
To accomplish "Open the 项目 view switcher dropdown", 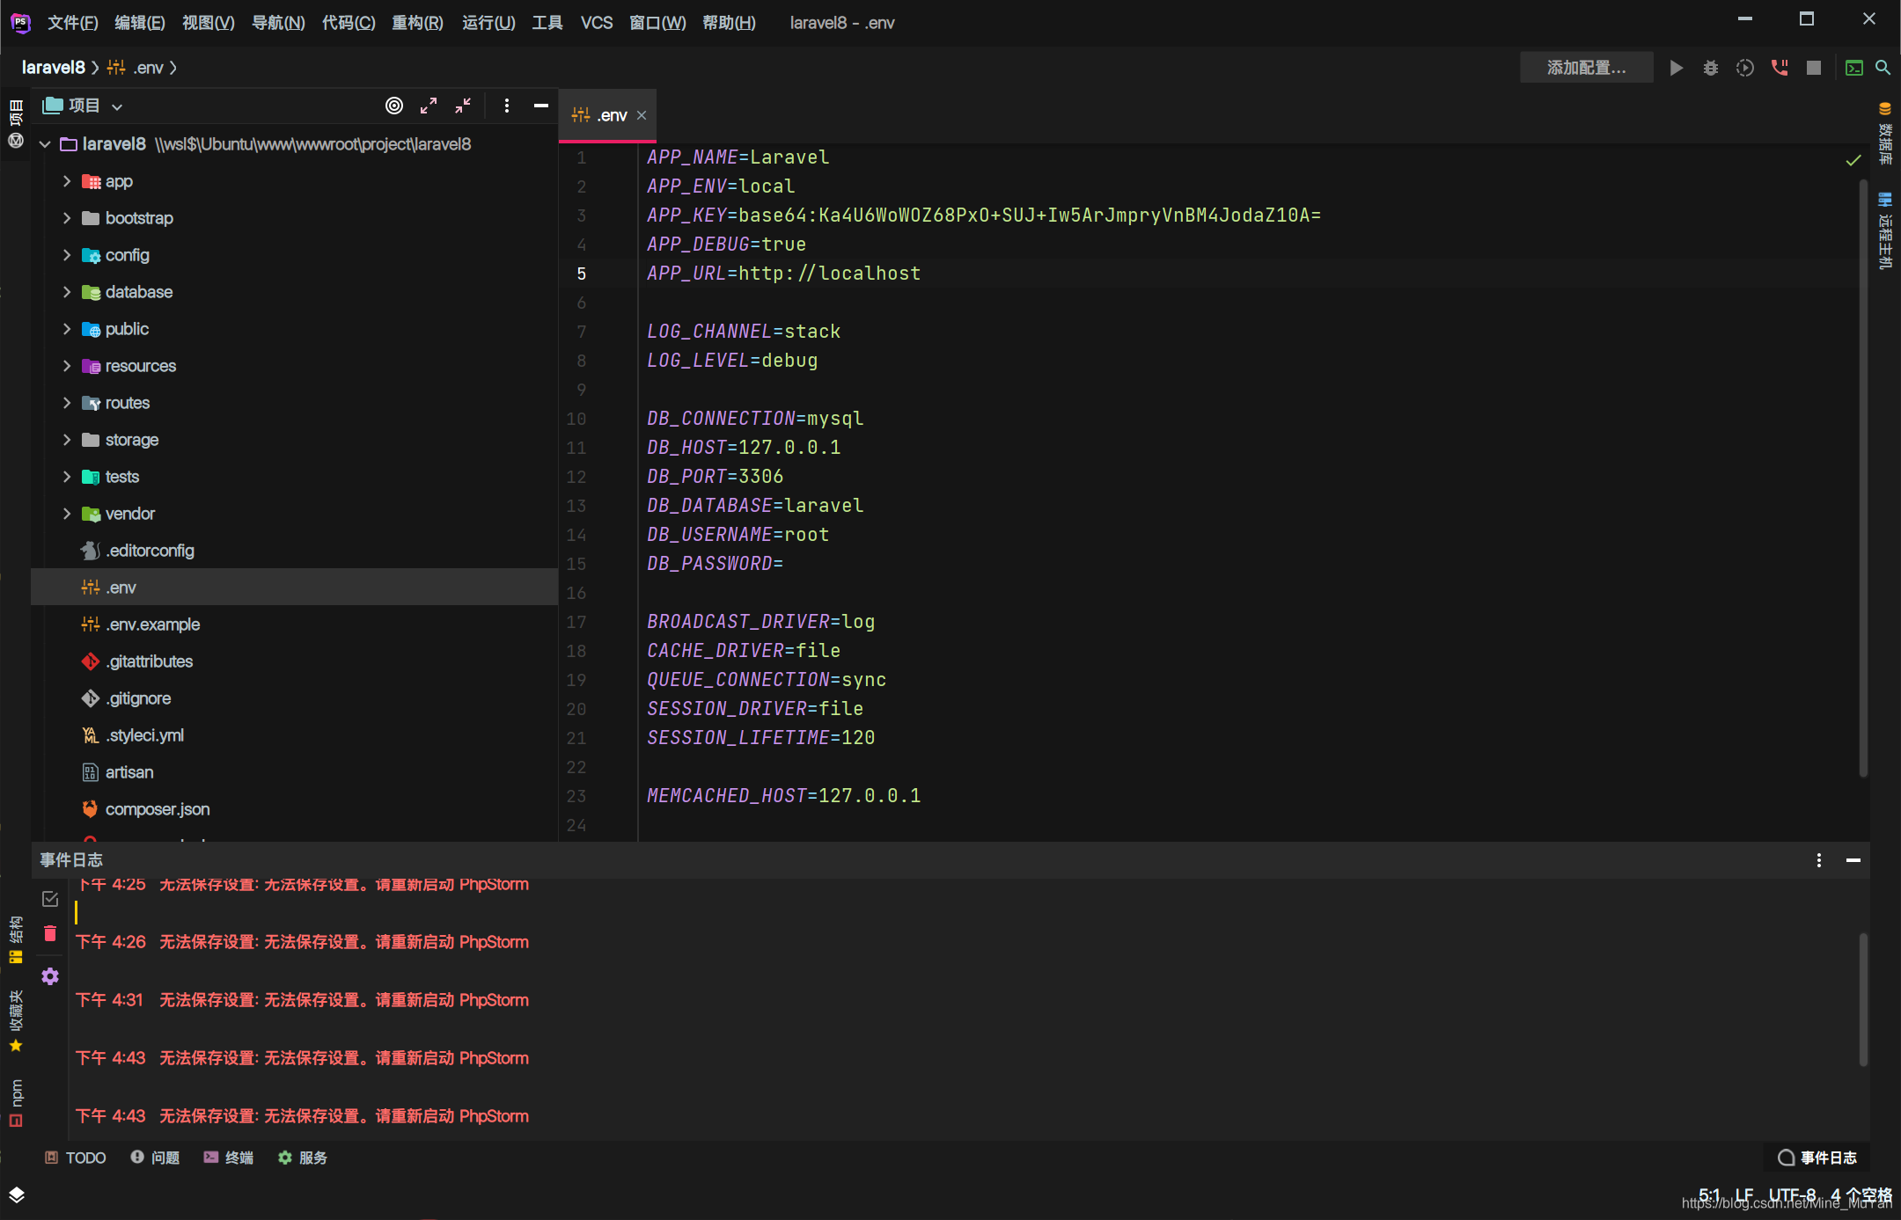I will pos(118,106).
